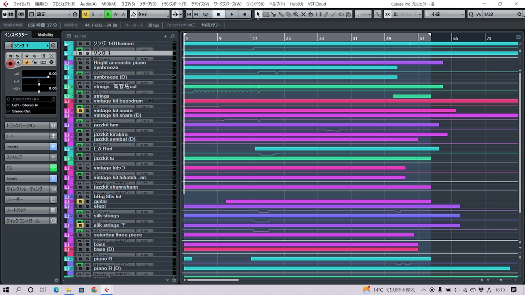
Task: Toggle global Read automation R button
Action: (108, 14)
